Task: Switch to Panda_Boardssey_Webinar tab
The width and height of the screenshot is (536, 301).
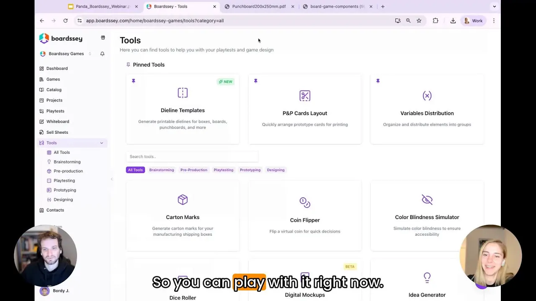Action: point(103,6)
